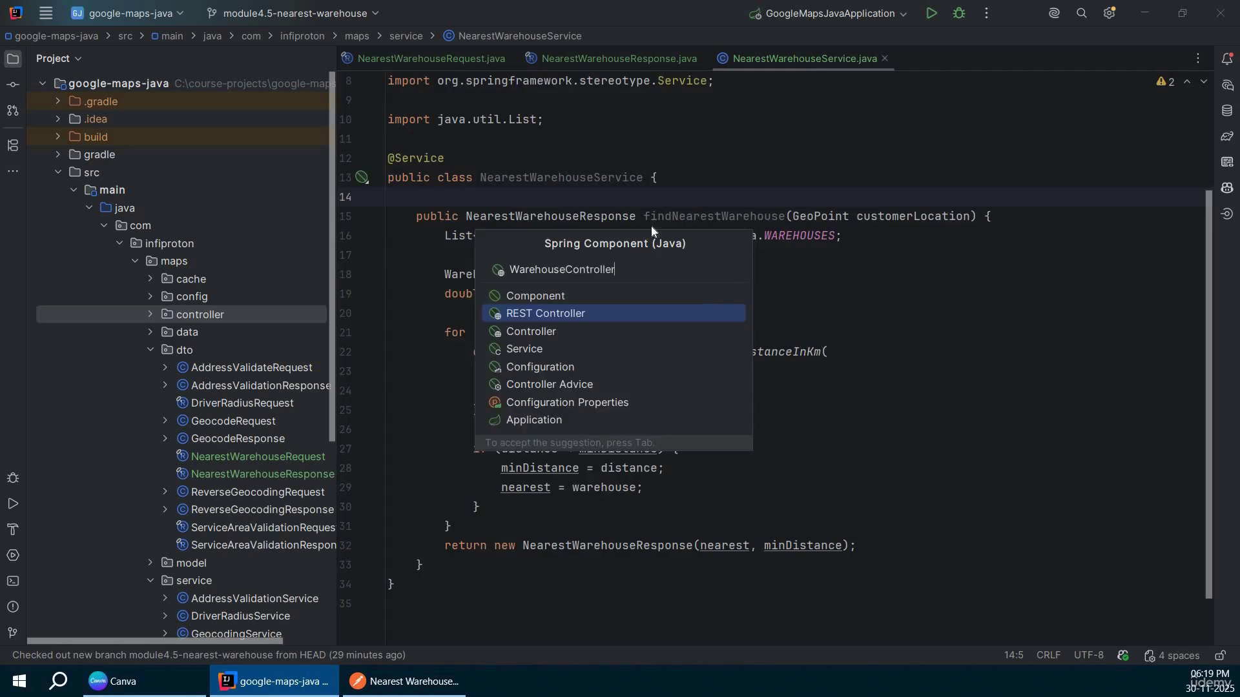Open the module4.5-nearest-warehouse branch dropdown

293,13
